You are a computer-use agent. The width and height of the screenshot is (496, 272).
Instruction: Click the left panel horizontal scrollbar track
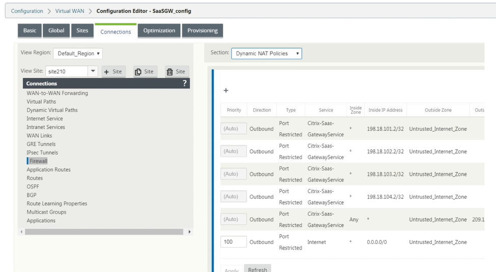pos(104,232)
